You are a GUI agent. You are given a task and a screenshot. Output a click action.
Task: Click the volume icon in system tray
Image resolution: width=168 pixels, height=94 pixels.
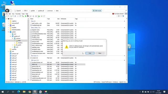click(x=153, y=92)
